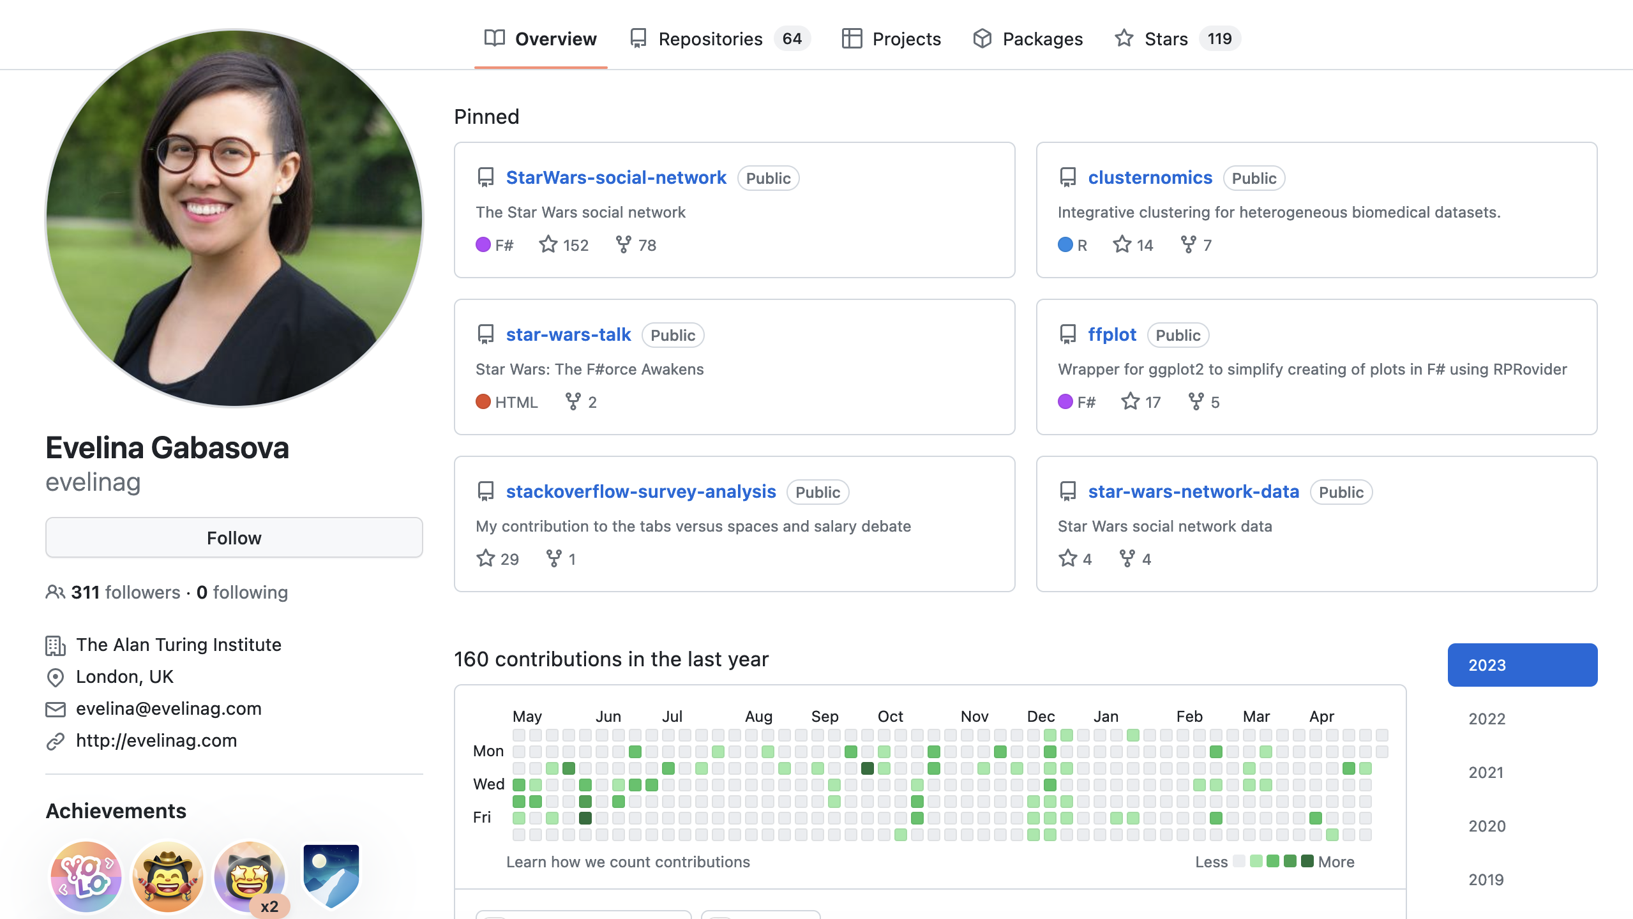Image resolution: width=1633 pixels, height=919 pixels.
Task: Switch to the Stars tab
Action: pos(1166,39)
